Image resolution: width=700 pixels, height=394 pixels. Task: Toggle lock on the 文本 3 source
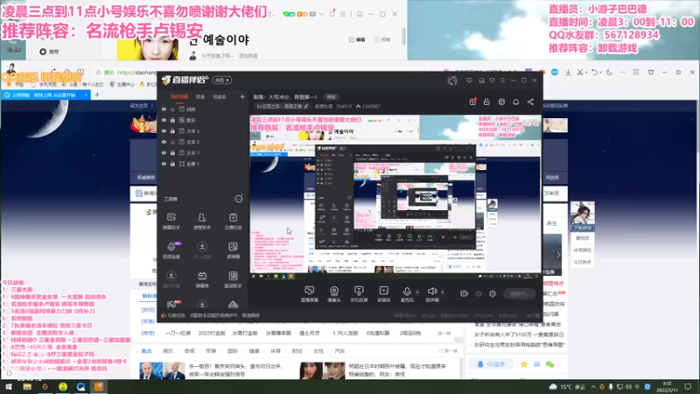tap(172, 130)
